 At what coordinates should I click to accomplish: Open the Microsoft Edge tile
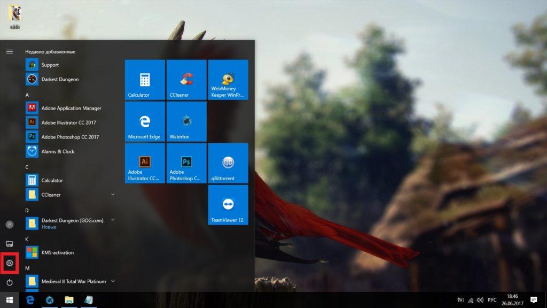(145, 121)
